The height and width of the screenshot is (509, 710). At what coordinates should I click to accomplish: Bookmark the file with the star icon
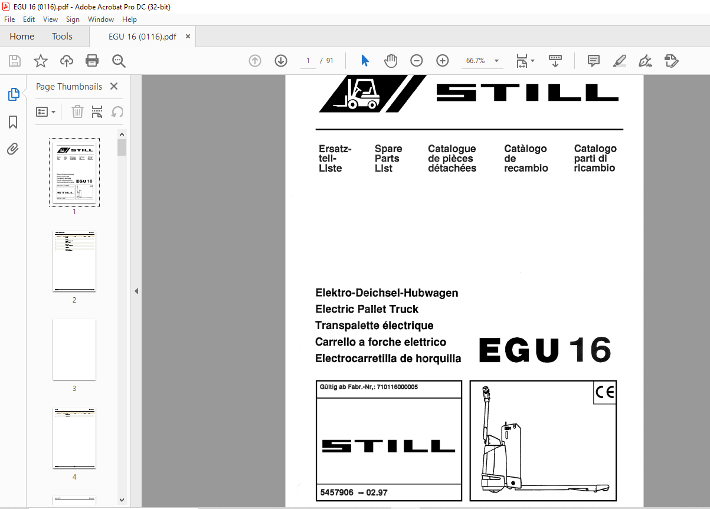tap(41, 61)
